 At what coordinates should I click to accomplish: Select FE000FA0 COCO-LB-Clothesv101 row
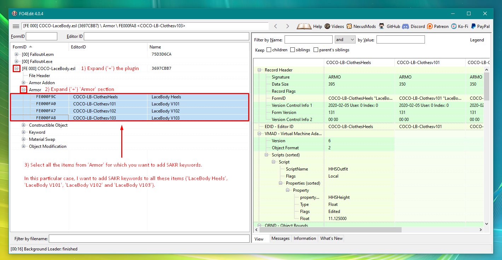129,104
